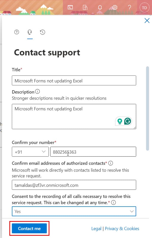The width and height of the screenshot is (152, 238).
Task: Click the green lightbulb suggestion icon
Action: (120, 121)
